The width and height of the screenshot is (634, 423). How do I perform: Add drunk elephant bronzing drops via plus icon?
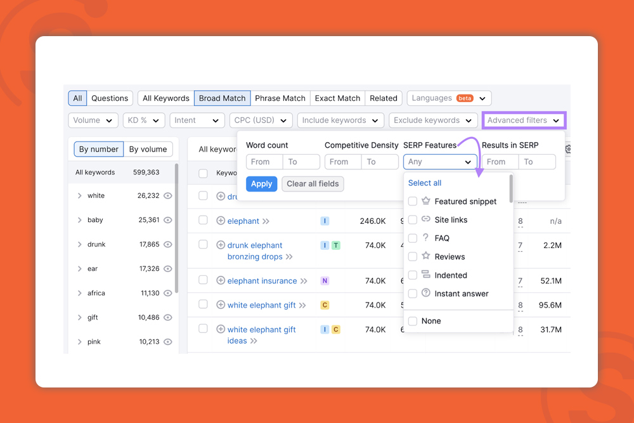[221, 245]
